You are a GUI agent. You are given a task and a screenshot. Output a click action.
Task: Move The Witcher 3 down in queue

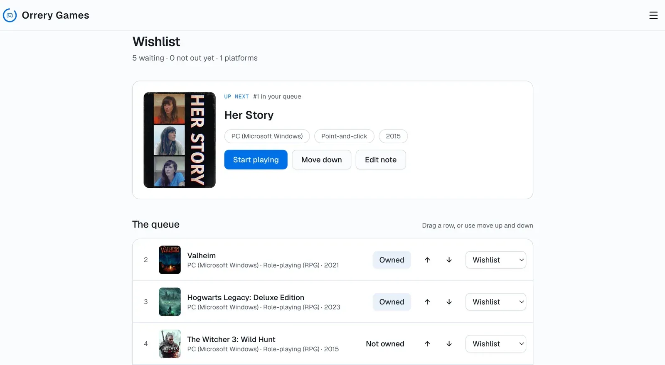click(x=449, y=344)
